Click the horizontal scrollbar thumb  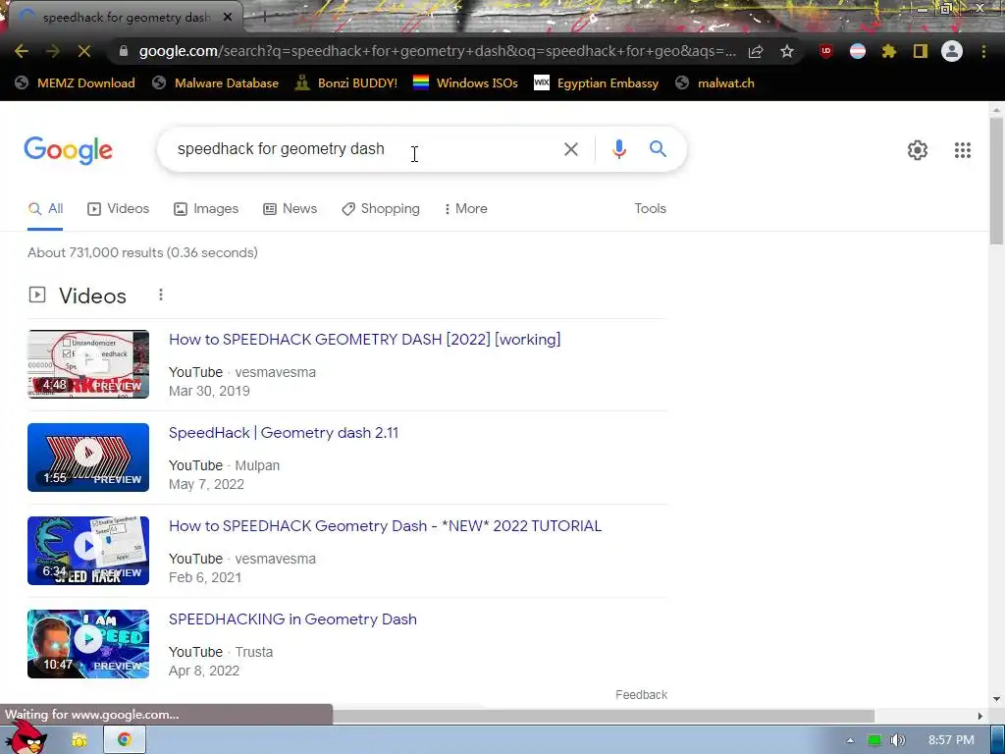click(x=603, y=716)
